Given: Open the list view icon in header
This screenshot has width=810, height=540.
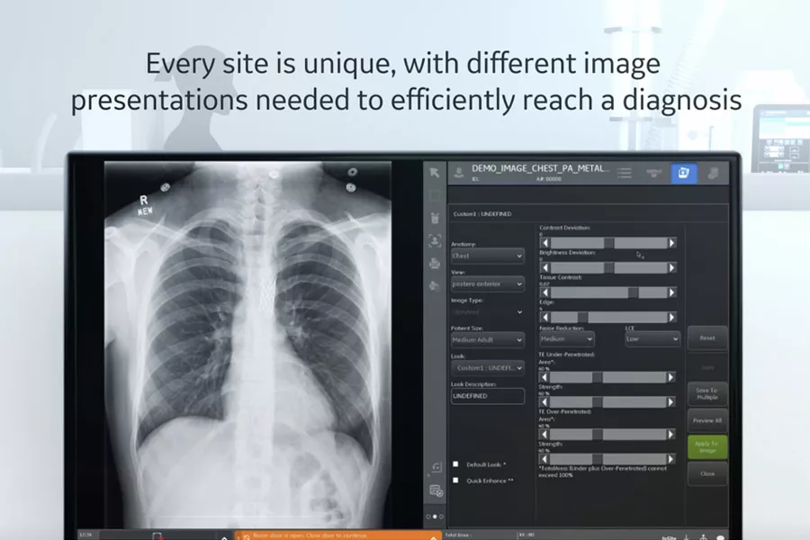Looking at the screenshot, I should click(625, 173).
